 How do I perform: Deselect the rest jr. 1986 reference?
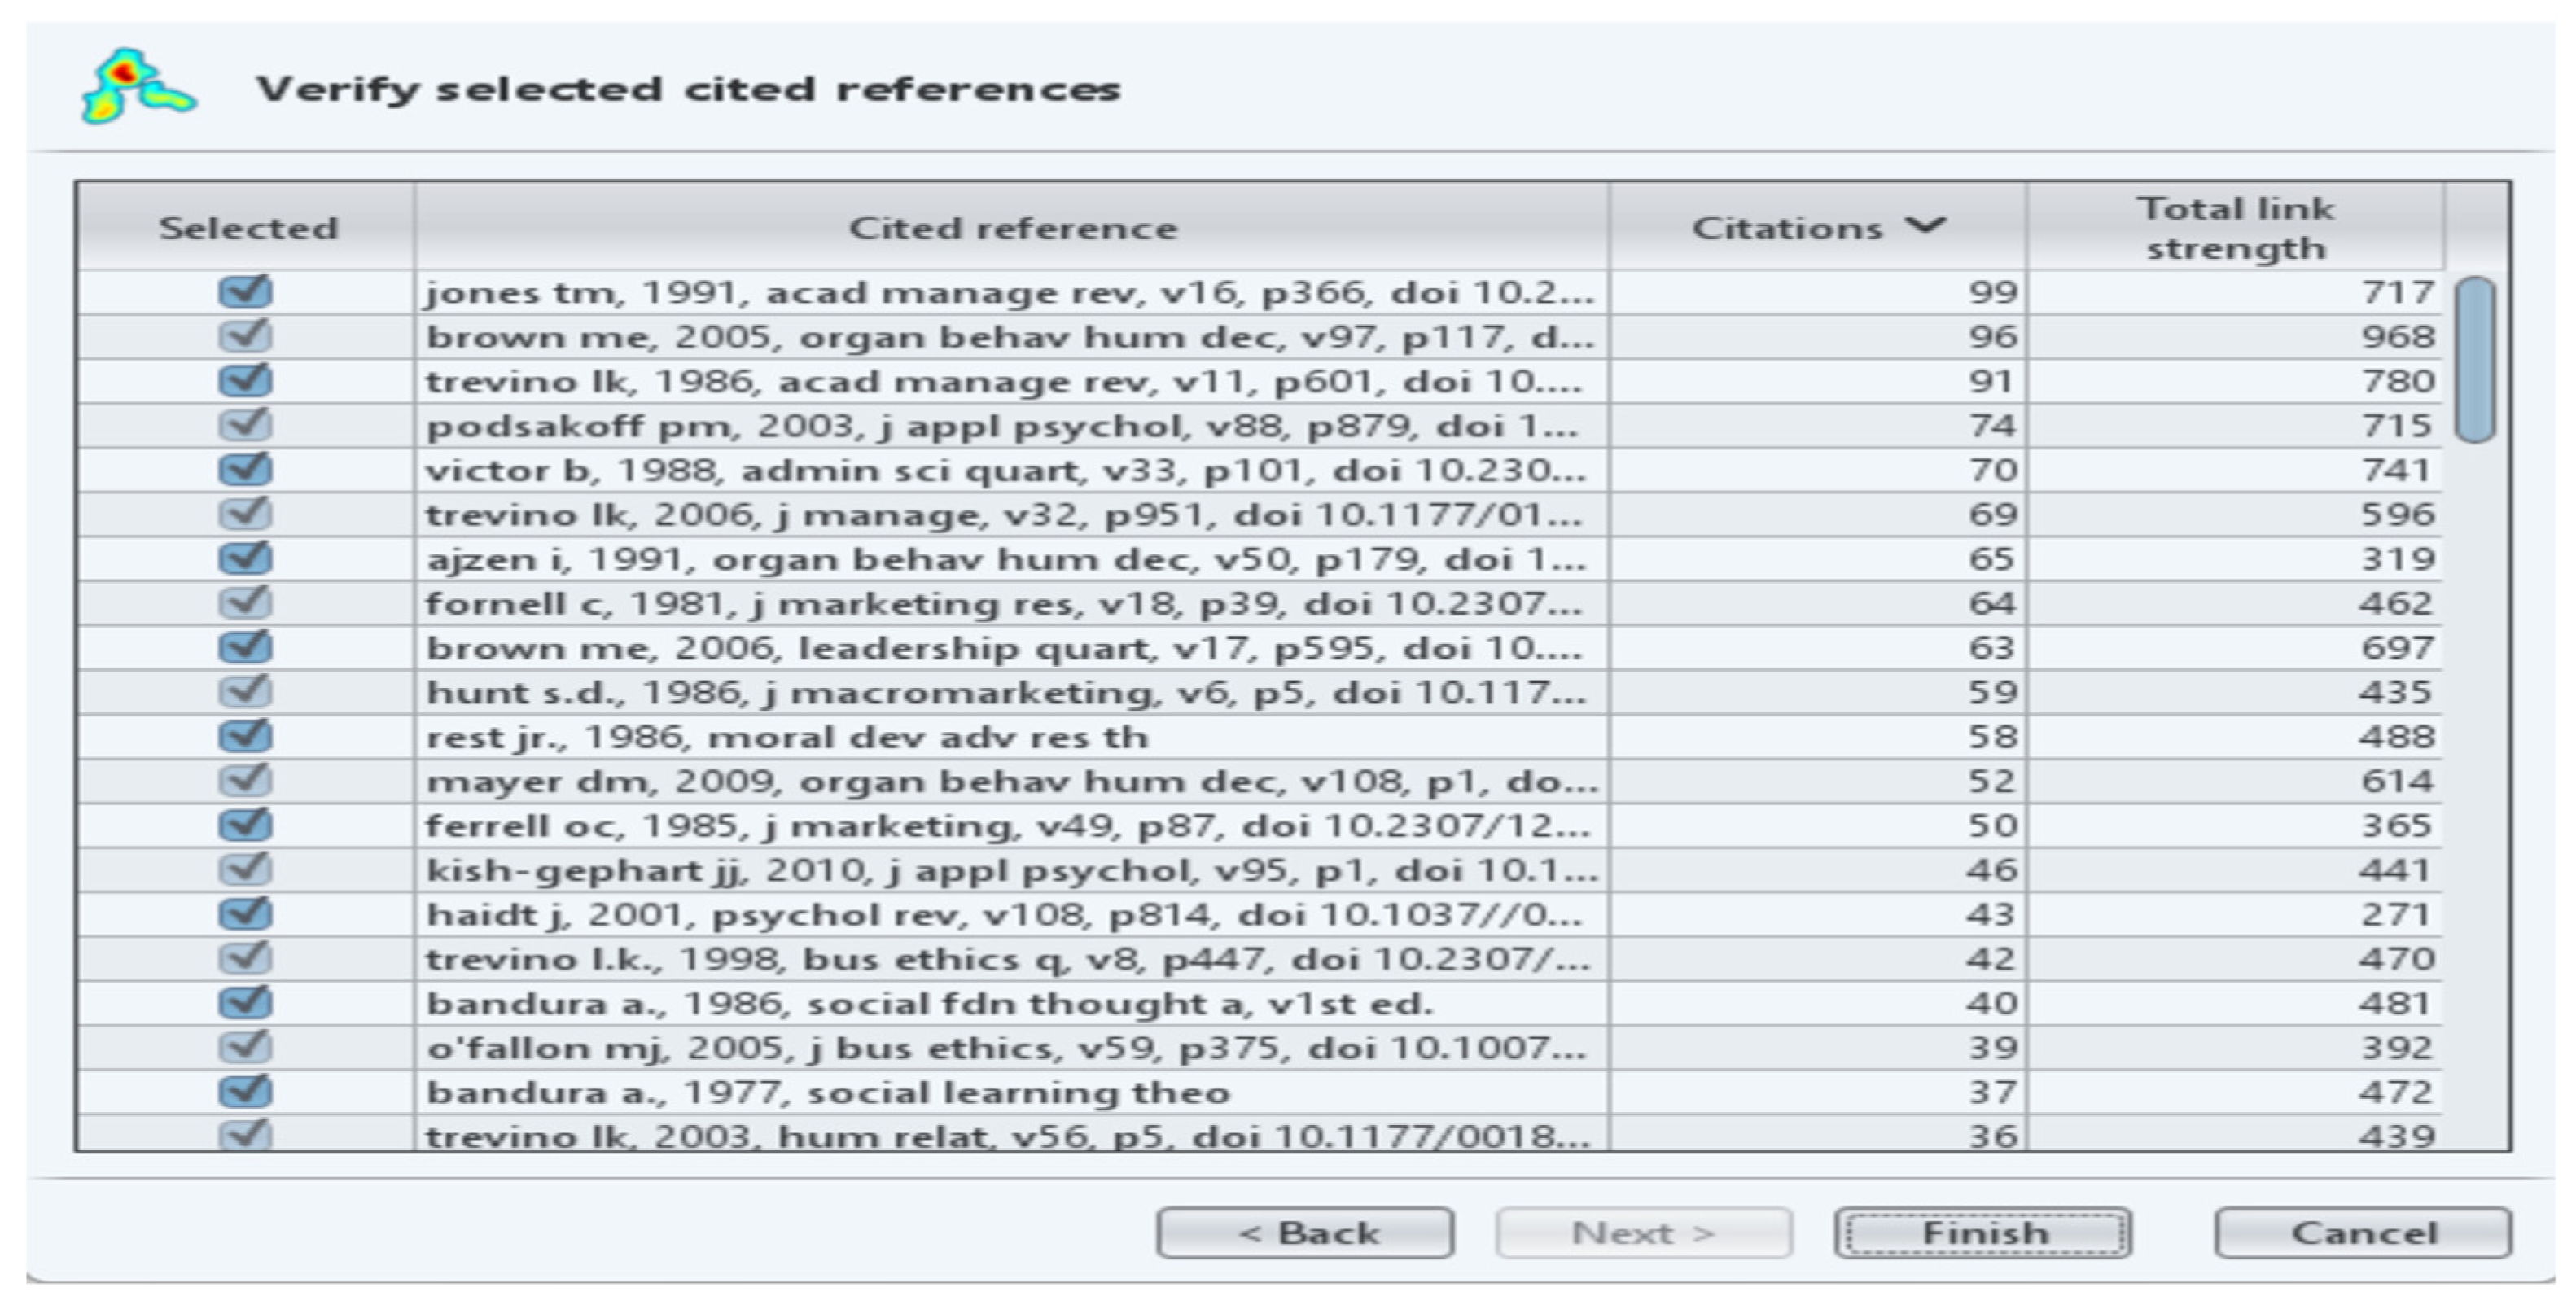245,736
